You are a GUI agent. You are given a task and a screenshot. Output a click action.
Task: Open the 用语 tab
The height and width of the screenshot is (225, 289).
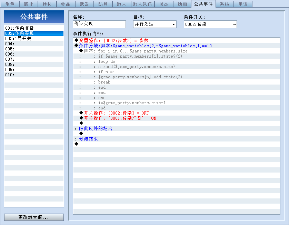(243, 4)
